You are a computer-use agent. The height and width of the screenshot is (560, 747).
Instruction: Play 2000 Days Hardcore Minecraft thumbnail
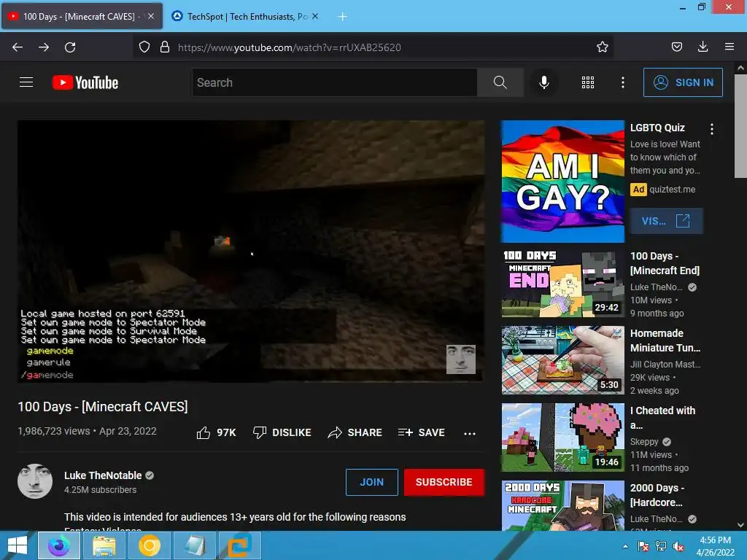(x=562, y=506)
